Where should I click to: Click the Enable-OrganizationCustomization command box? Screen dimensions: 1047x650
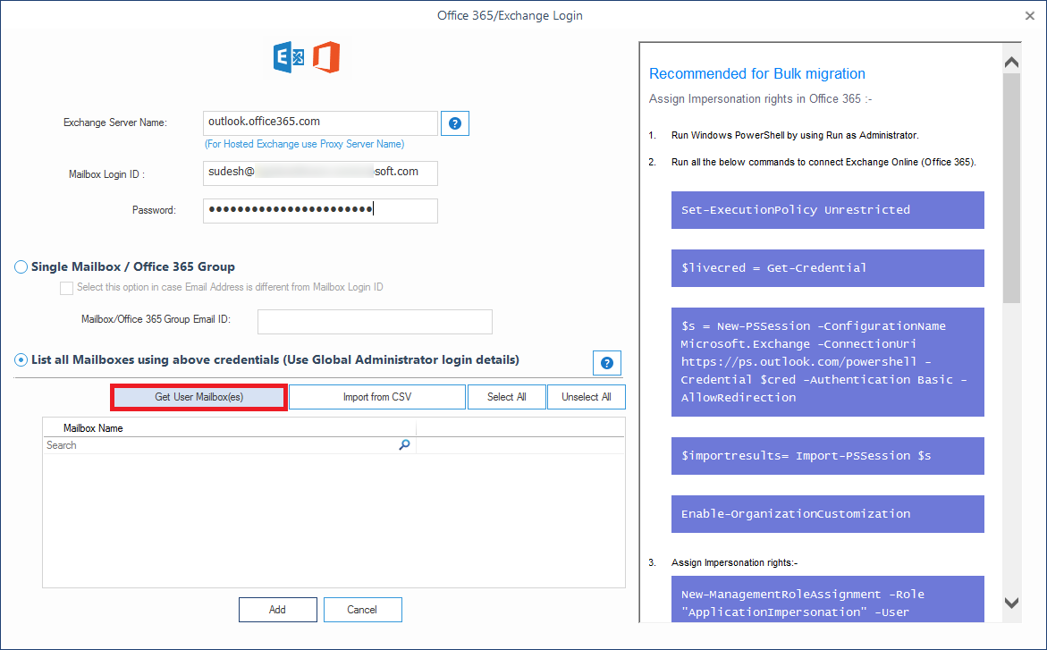[x=827, y=514]
